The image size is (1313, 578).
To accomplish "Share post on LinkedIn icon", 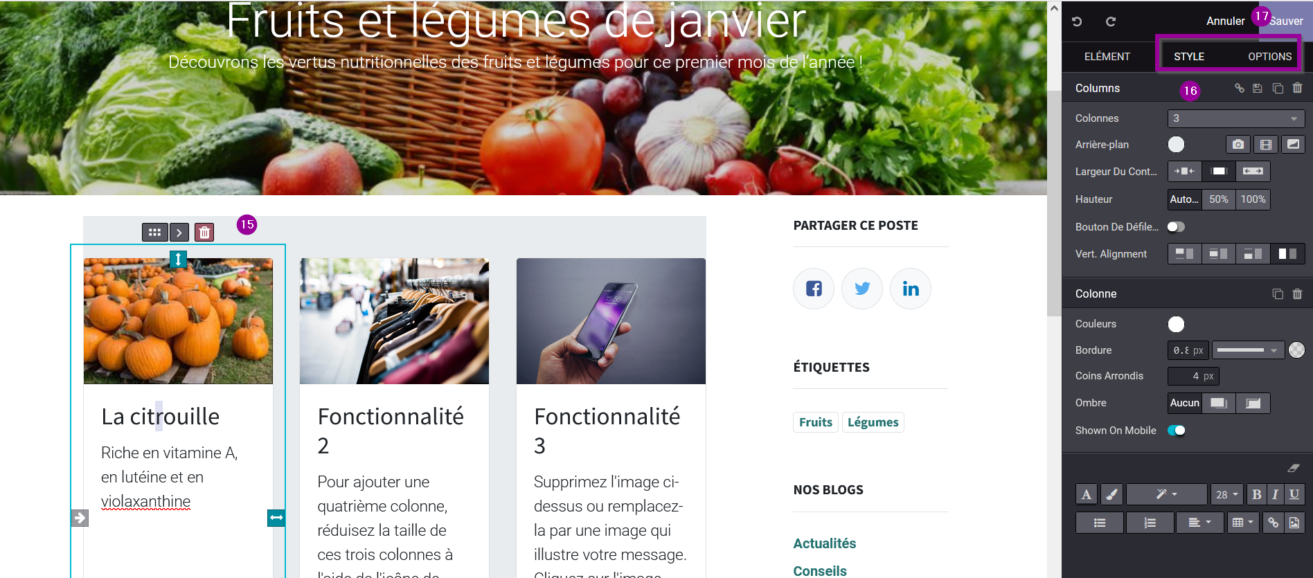I will pyautogui.click(x=911, y=289).
